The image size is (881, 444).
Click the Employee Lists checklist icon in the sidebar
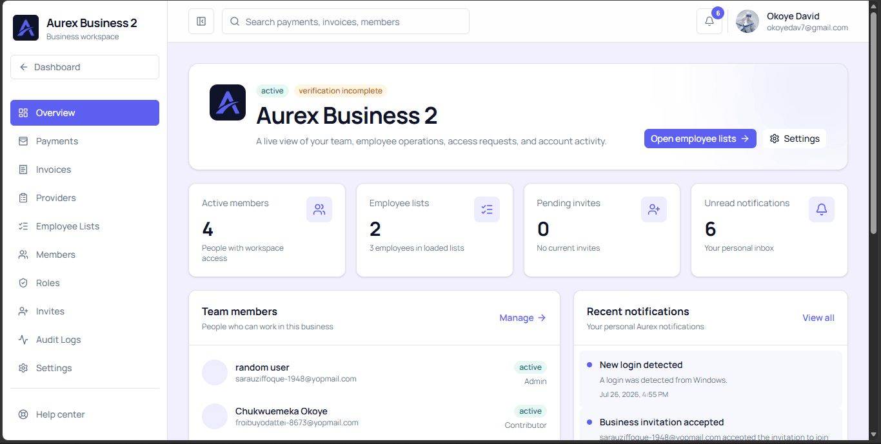[x=23, y=226]
